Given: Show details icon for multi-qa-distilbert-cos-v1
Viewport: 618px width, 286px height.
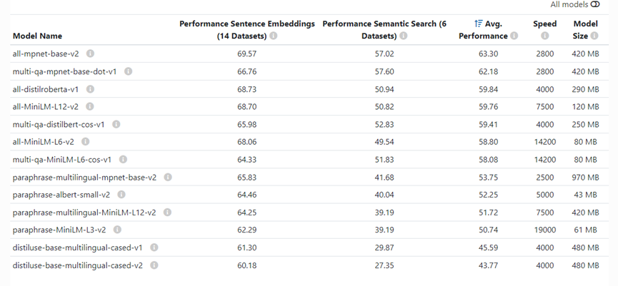Looking at the screenshot, I should pyautogui.click(x=116, y=124).
